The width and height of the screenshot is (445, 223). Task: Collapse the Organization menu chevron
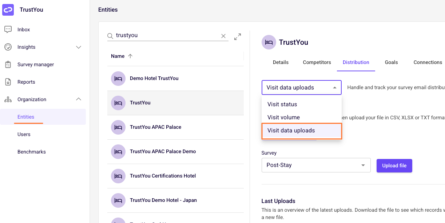point(79,99)
